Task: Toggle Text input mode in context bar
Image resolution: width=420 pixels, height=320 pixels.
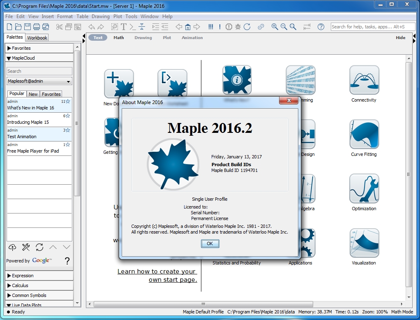Action: (x=98, y=37)
